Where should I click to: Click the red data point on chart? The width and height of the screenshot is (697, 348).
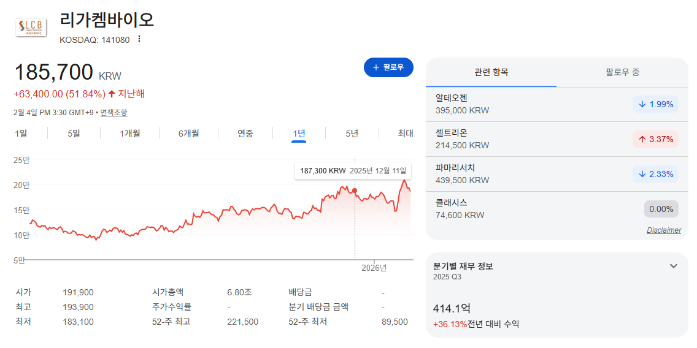pos(354,191)
